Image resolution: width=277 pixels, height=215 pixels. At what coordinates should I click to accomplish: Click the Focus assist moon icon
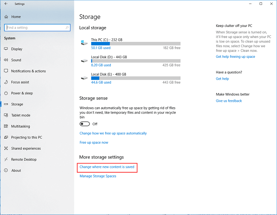tap(6, 82)
